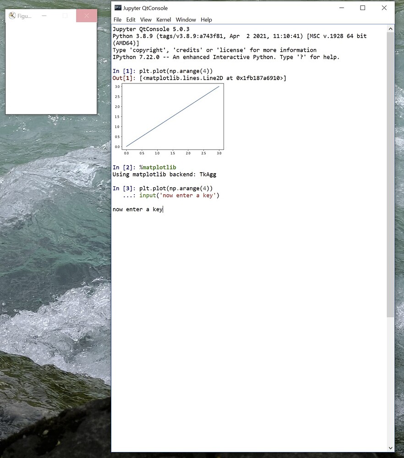This screenshot has width=404, height=458.
Task: Click the scrollbar down arrow
Action: [x=390, y=448]
